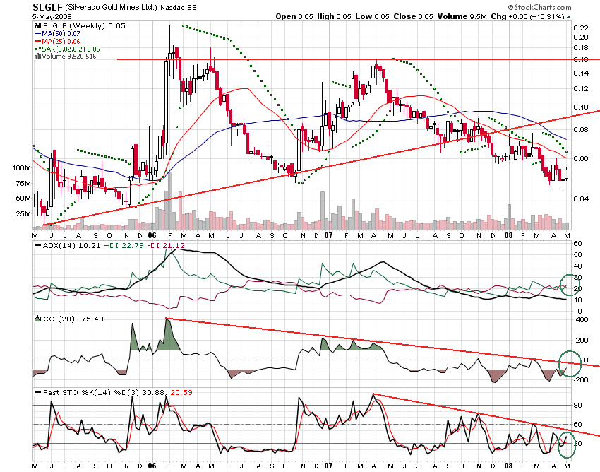Image resolution: width=600 pixels, height=472 pixels.
Task: Click the 40 label on ADX axis
Action: 577,266
